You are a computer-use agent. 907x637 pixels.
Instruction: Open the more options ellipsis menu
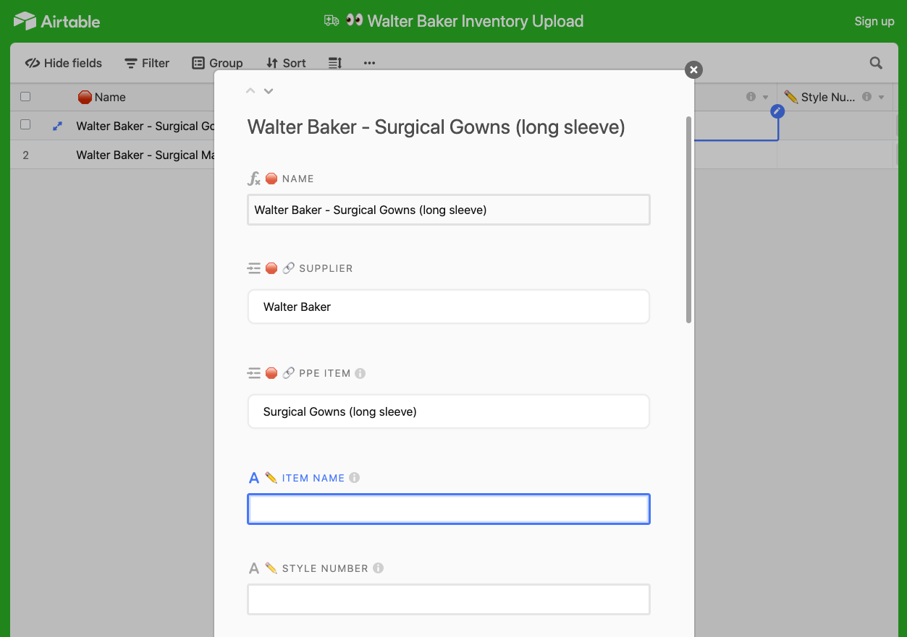[369, 63]
